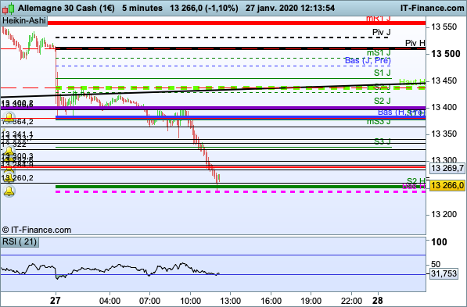Viewport: 467px width, 307px height.
Task: Select the Bas (J, Pré) level label
Action: click(368, 60)
